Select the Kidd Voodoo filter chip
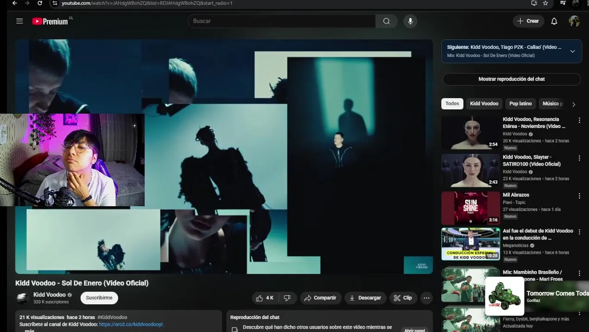This screenshot has height=332, width=589. tap(484, 104)
